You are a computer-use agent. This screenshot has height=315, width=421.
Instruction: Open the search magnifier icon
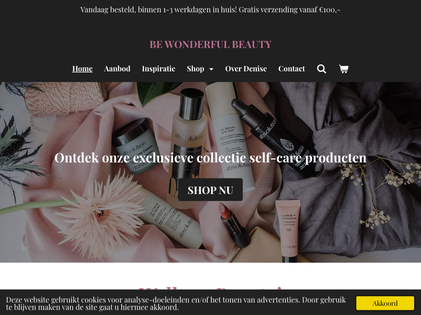(322, 69)
